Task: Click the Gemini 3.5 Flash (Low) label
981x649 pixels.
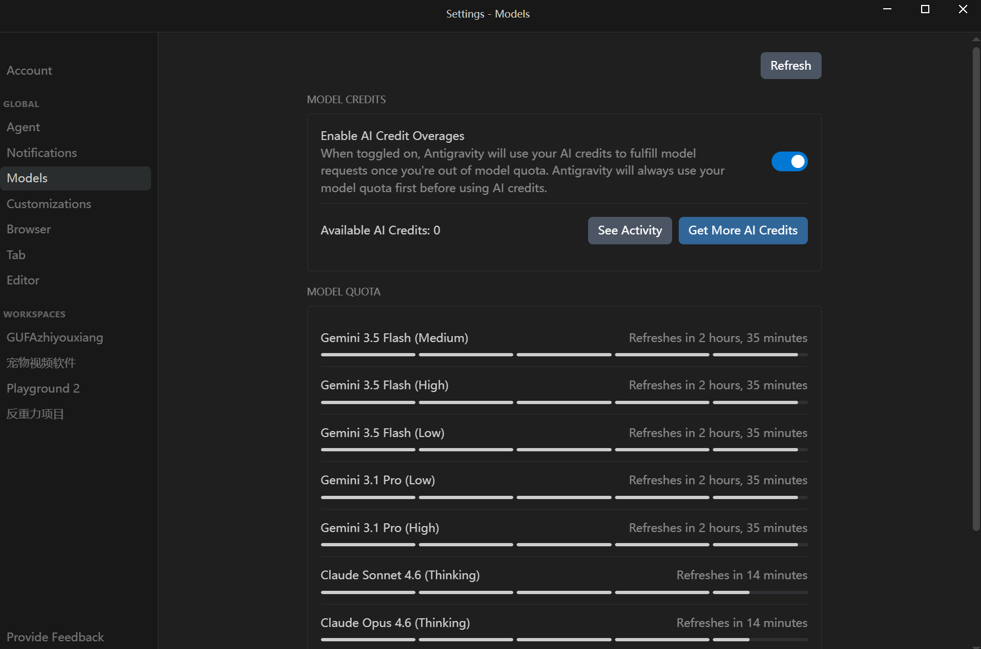Action: pyautogui.click(x=383, y=433)
